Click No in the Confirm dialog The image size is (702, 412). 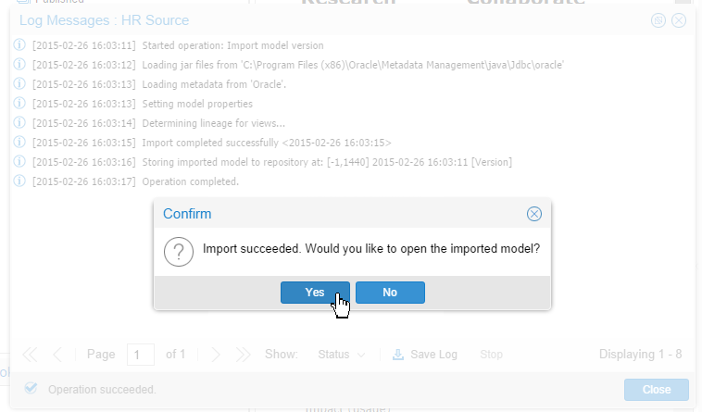point(390,293)
